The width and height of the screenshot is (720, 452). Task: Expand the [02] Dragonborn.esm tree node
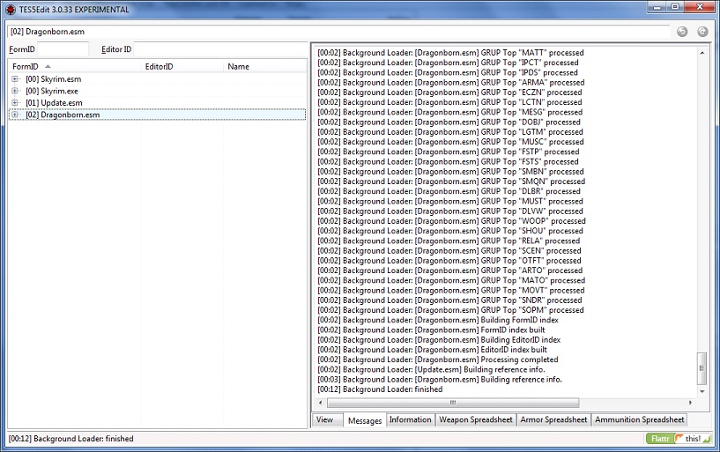15,115
